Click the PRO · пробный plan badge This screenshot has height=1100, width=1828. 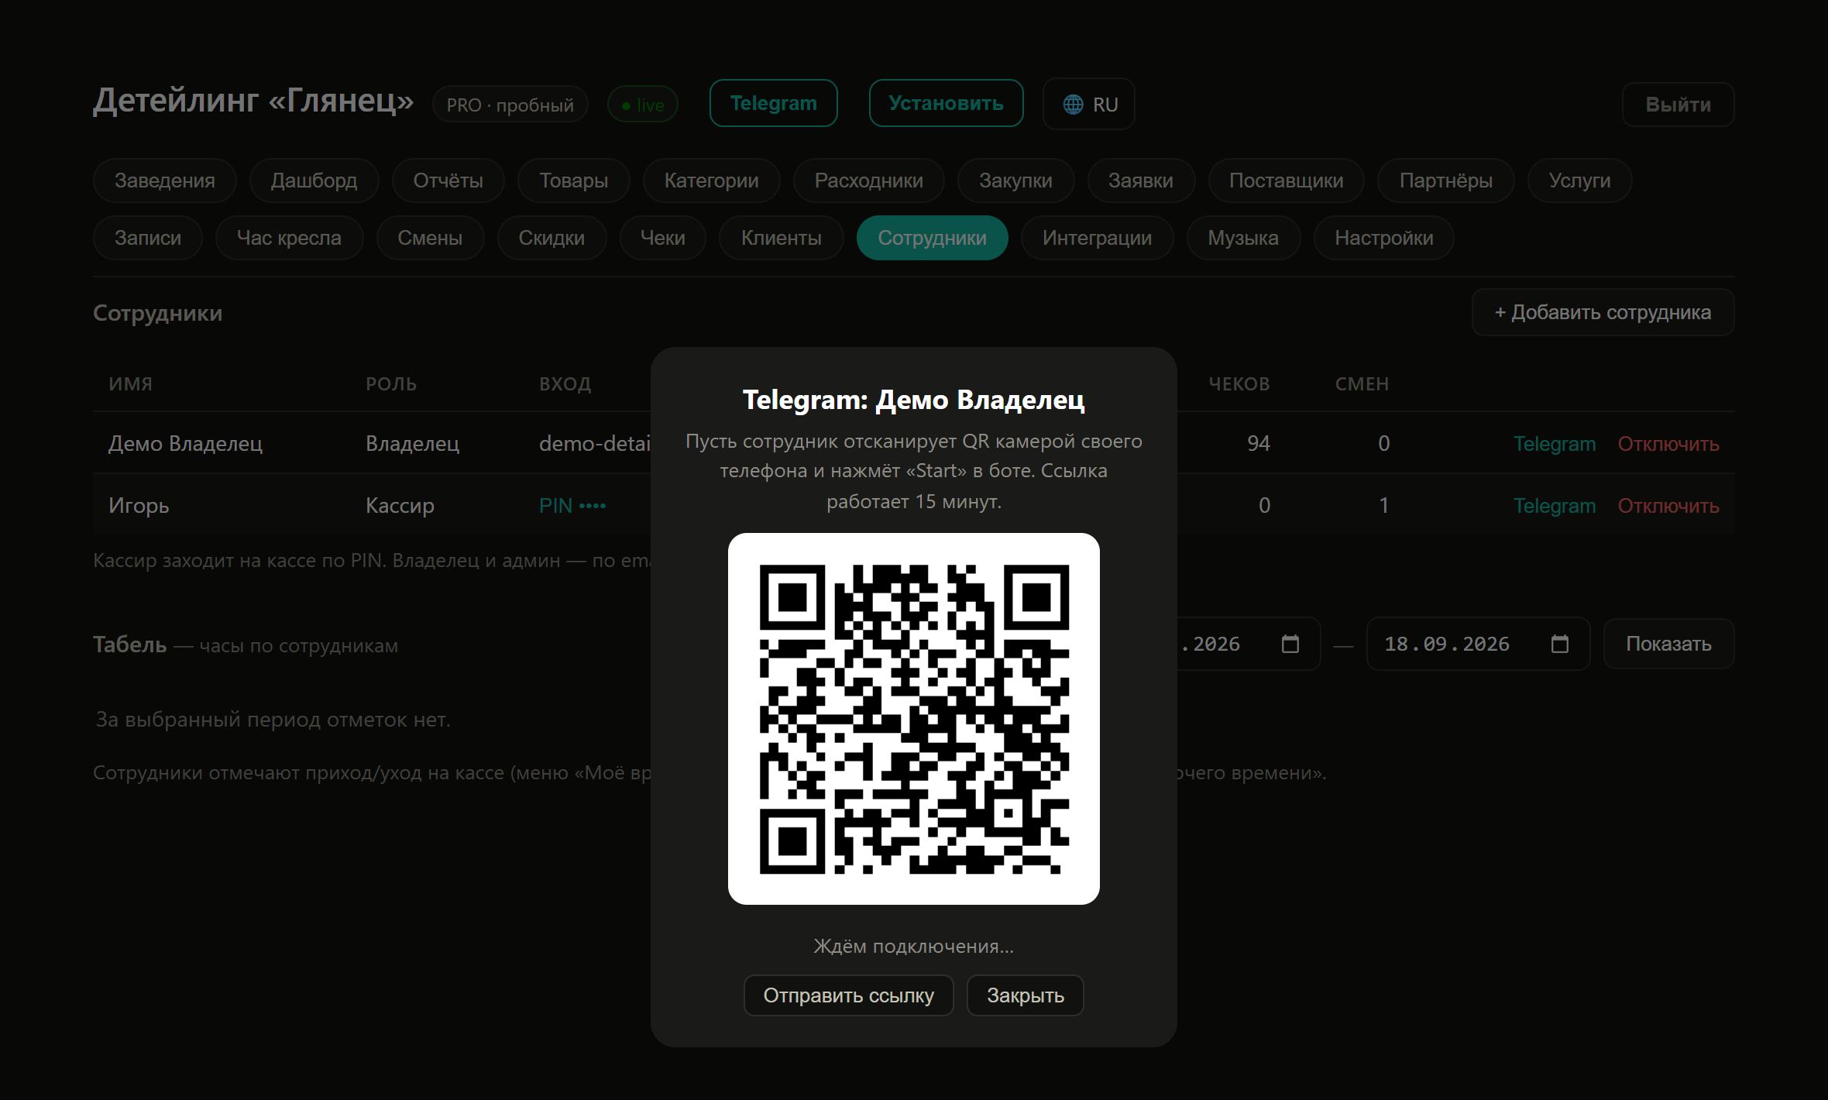click(510, 105)
